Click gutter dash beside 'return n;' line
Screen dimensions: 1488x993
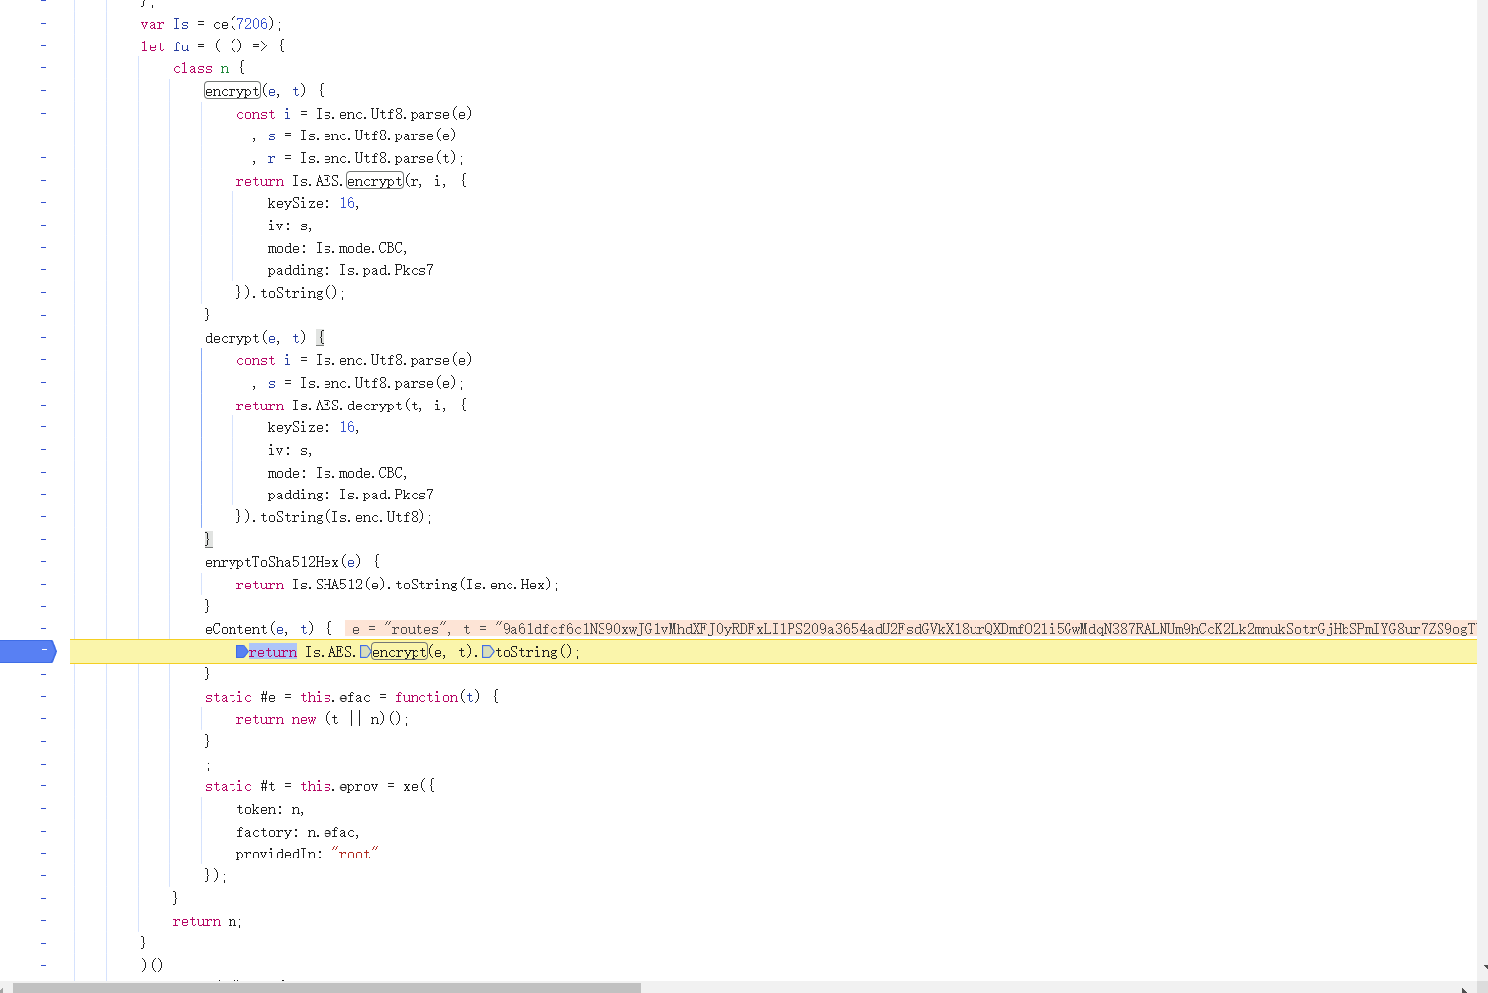[44, 921]
